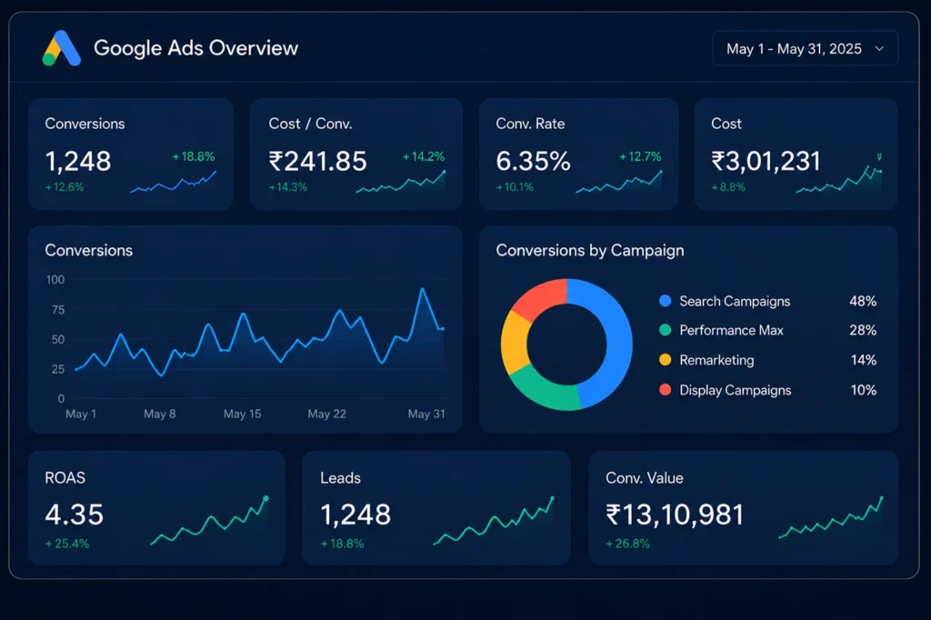
Task: Click the 25 y-axis label
Action: (x=57, y=369)
